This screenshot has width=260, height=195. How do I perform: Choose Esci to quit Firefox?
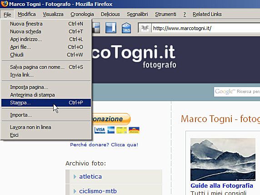[x=46, y=135]
